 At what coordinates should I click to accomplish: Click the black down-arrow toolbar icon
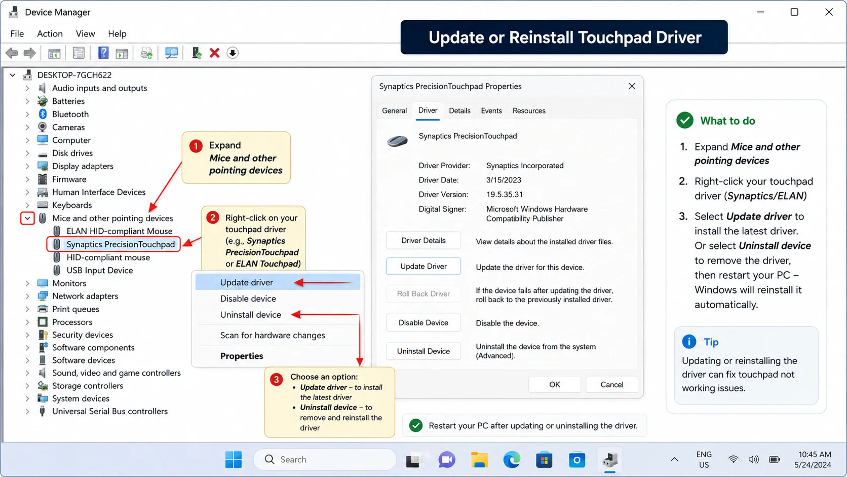click(233, 53)
